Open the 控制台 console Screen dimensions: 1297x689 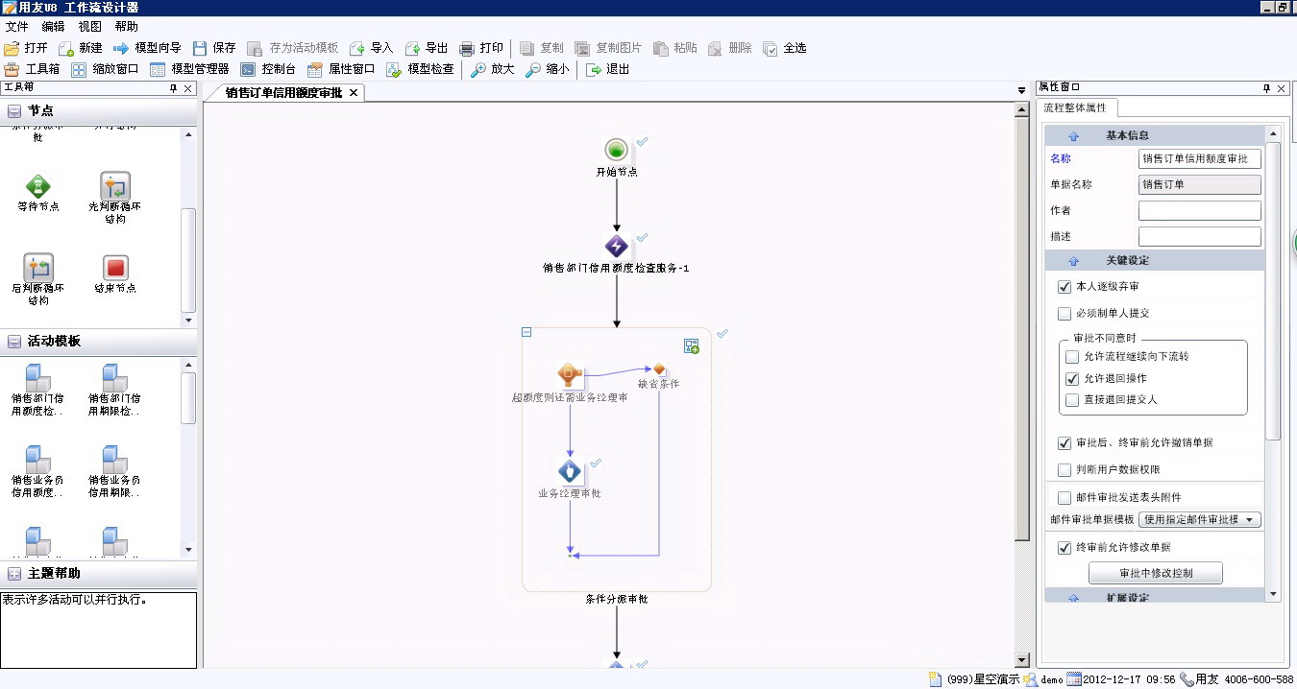coord(268,69)
